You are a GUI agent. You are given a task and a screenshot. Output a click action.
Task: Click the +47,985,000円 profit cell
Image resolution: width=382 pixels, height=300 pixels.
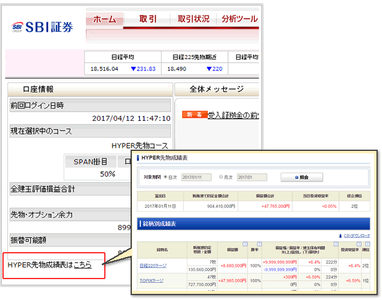click(x=232, y=281)
